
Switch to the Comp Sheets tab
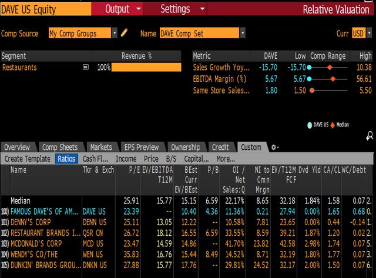[60, 147]
